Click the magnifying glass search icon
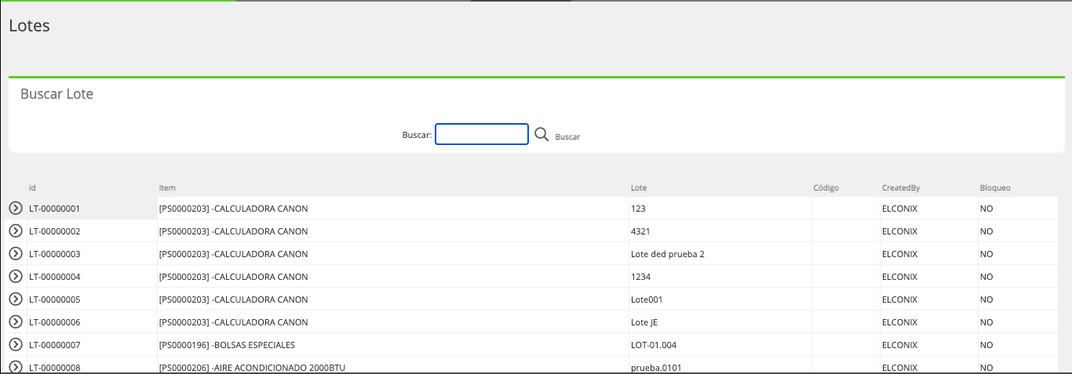The image size is (1072, 374). pyautogui.click(x=541, y=135)
